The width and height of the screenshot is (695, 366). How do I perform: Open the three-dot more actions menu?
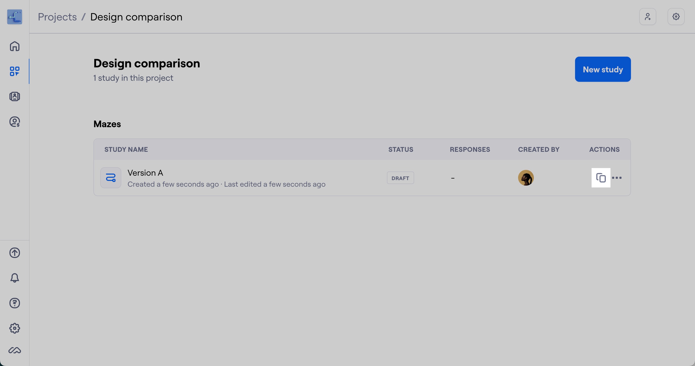(617, 178)
